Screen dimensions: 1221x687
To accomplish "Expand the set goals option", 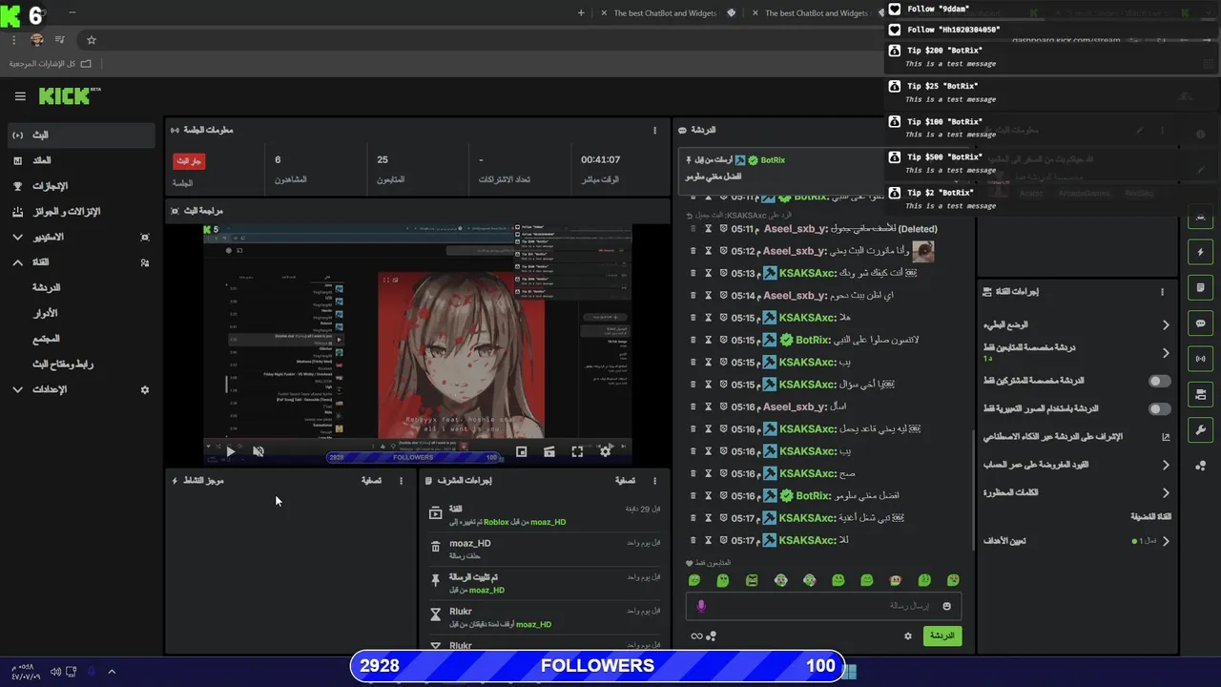I will tap(1166, 541).
